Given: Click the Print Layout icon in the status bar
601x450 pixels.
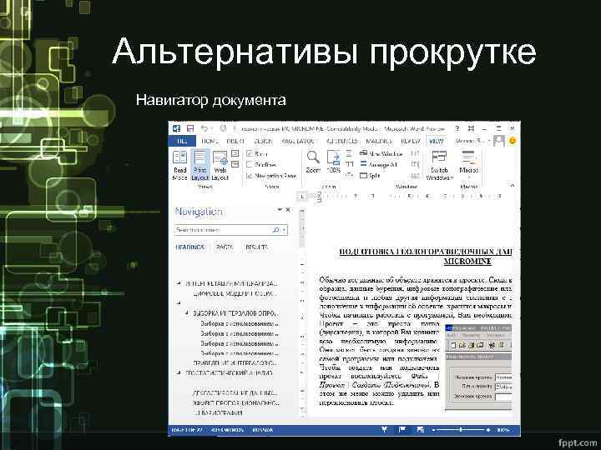Looking at the screenshot, I should click(402, 430).
